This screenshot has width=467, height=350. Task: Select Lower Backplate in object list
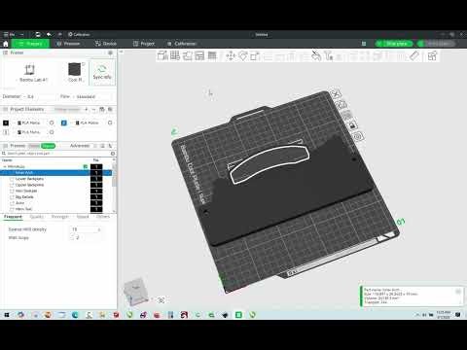click(x=29, y=179)
